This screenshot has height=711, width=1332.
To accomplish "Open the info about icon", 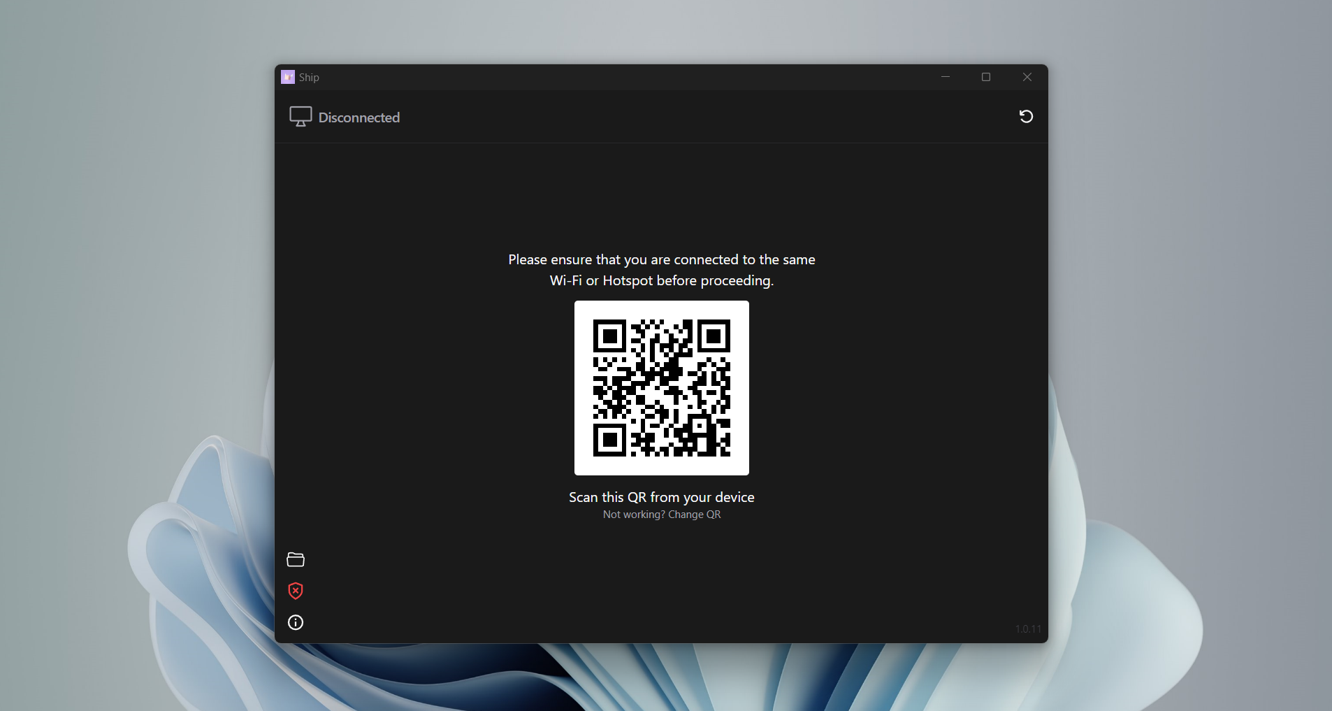I will [x=296, y=622].
